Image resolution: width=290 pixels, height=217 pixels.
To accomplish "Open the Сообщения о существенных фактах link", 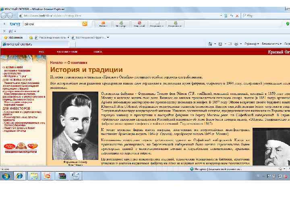I will click(22, 113).
